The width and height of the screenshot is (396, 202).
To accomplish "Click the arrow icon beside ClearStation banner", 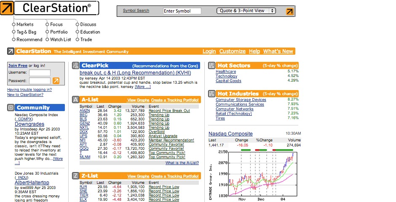I will pyautogui.click(x=11, y=51).
